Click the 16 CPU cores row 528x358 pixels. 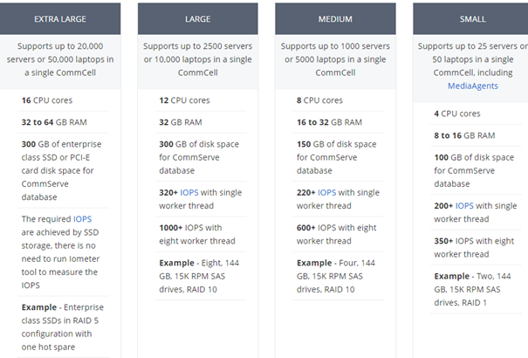[64, 100]
